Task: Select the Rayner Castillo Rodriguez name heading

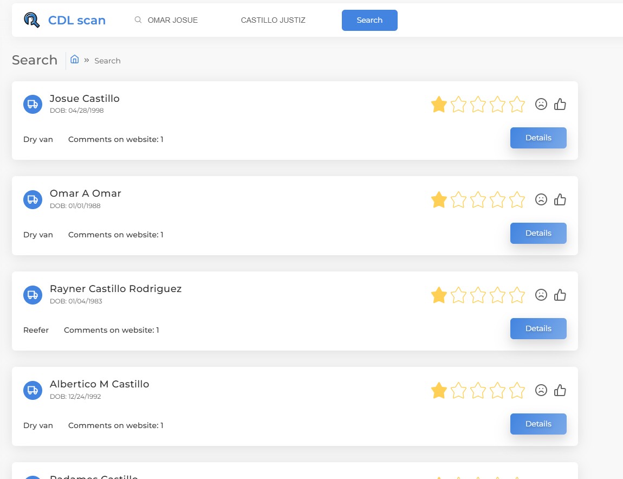Action: (x=115, y=289)
